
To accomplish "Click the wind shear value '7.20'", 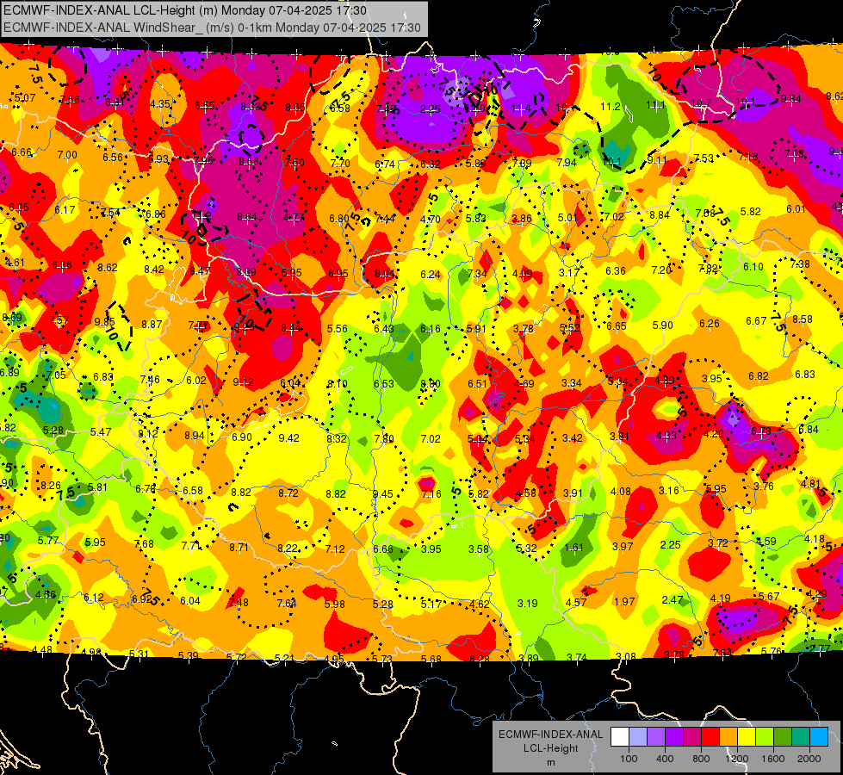I will [661, 270].
